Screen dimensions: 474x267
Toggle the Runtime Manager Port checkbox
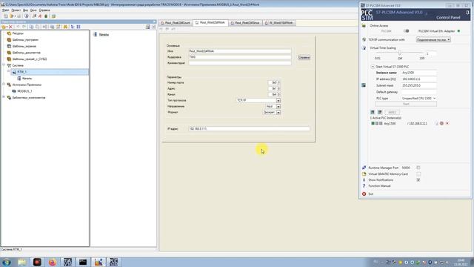[x=418, y=168]
